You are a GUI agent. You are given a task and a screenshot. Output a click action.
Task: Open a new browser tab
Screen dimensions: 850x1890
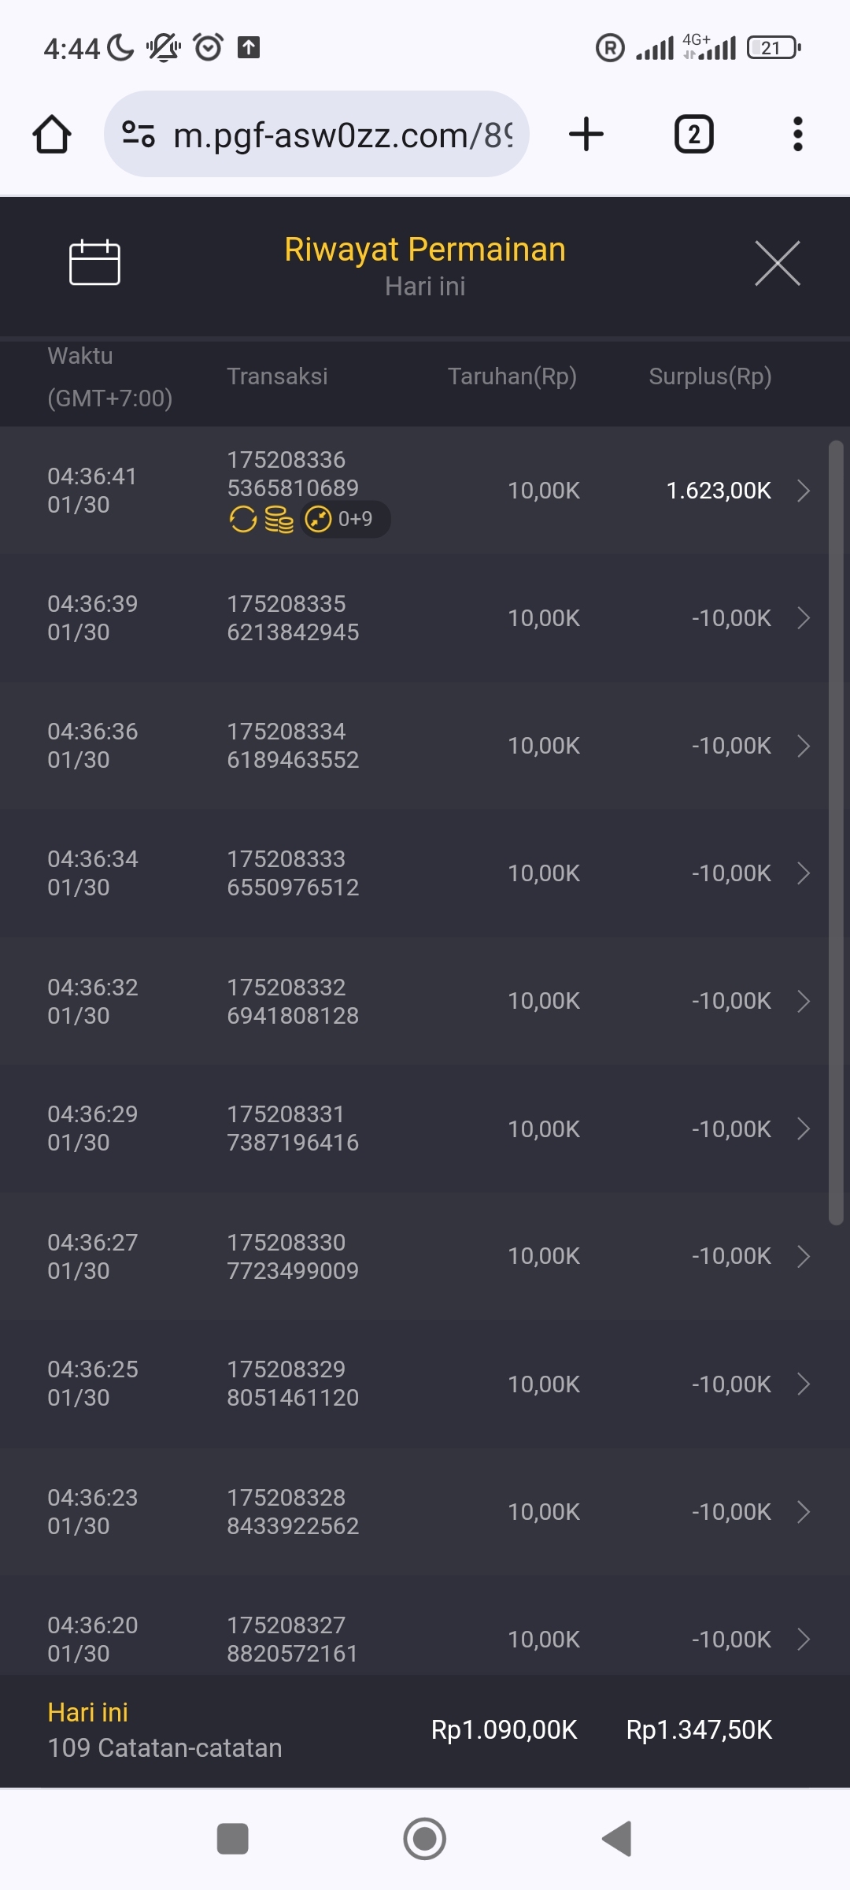[586, 134]
